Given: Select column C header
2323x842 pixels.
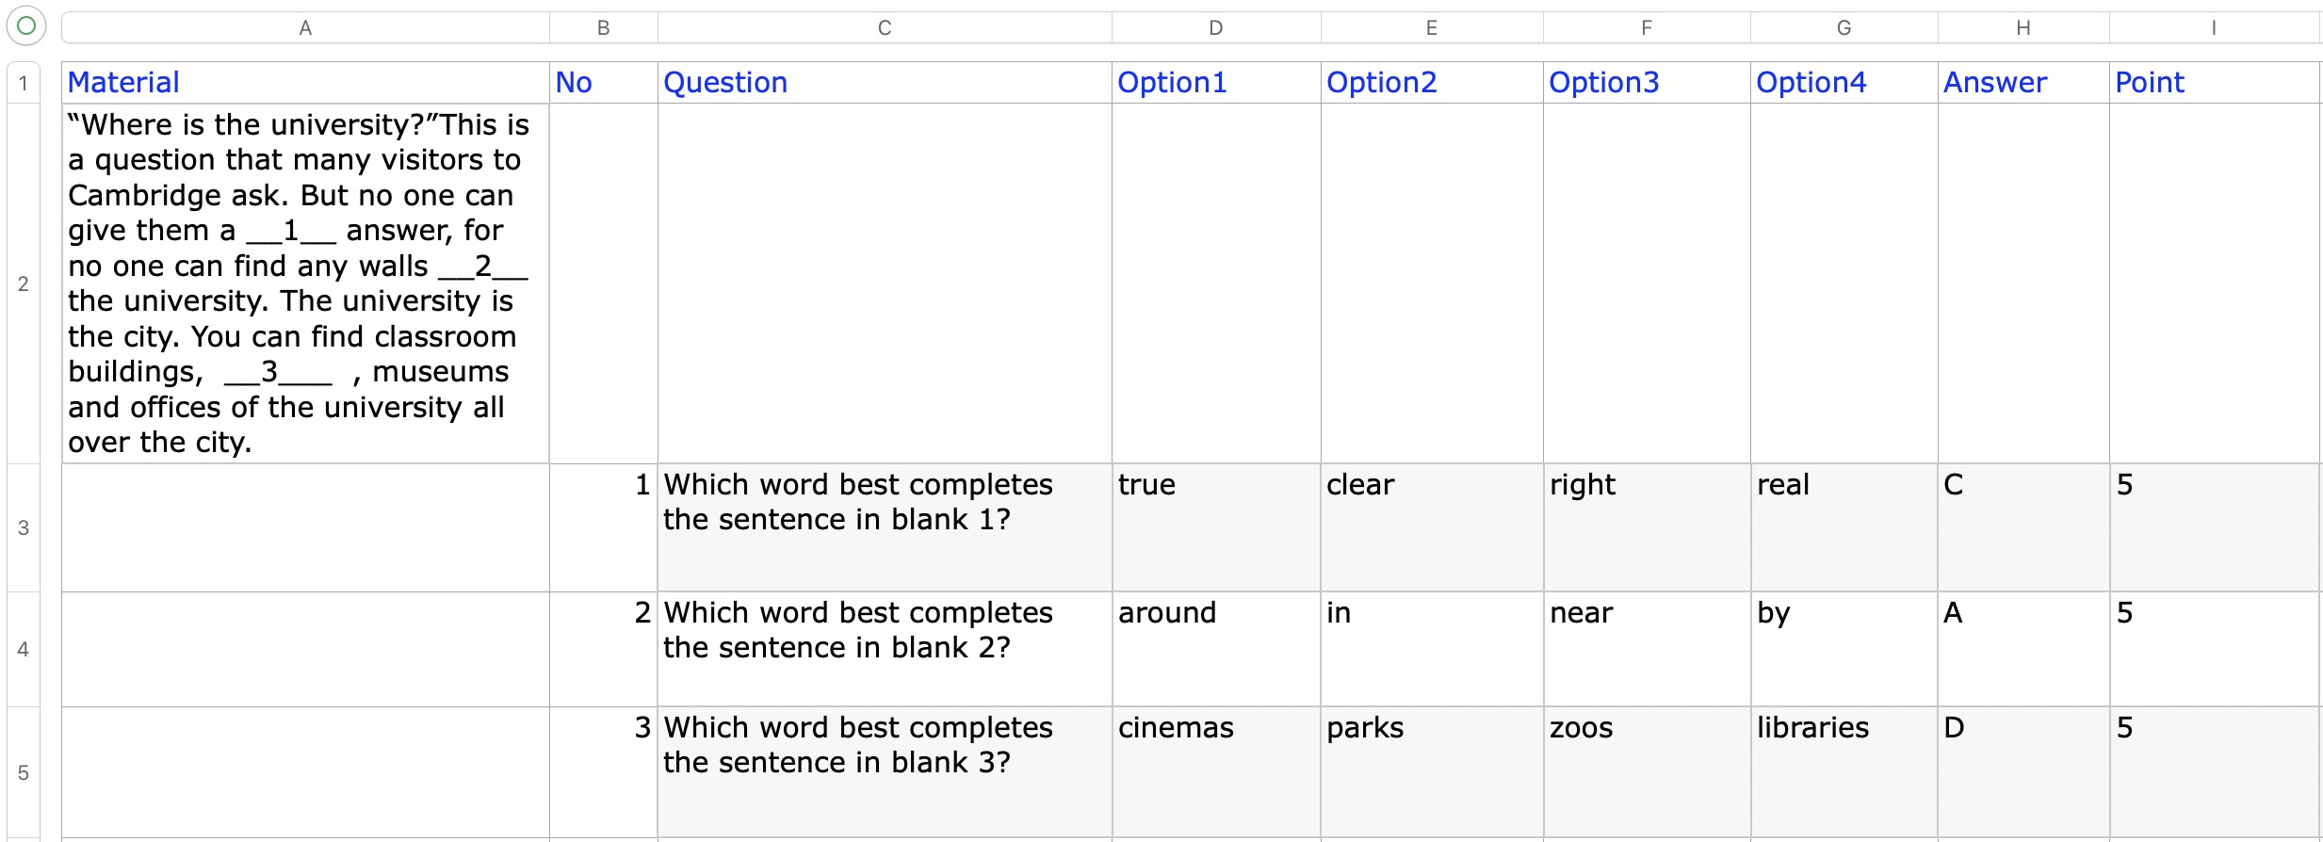Looking at the screenshot, I should pyautogui.click(x=884, y=28).
